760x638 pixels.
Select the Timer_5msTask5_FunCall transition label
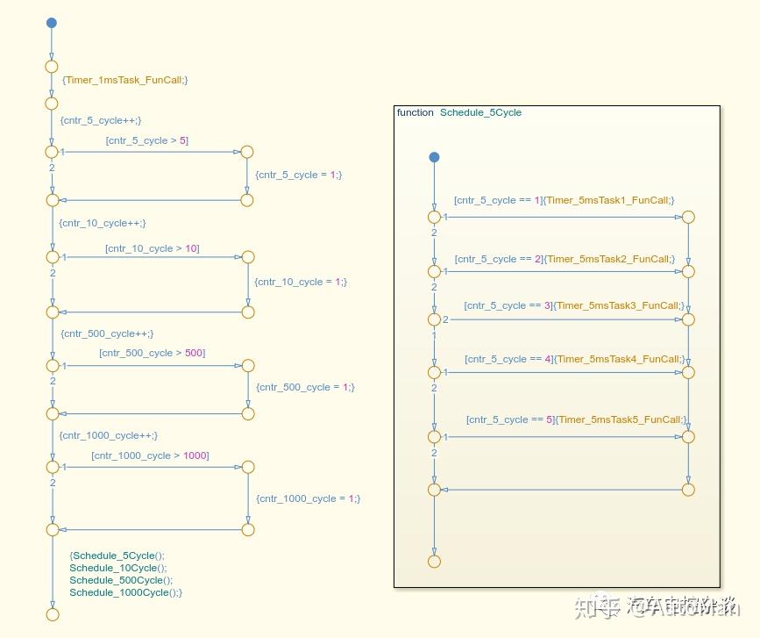tap(577, 419)
